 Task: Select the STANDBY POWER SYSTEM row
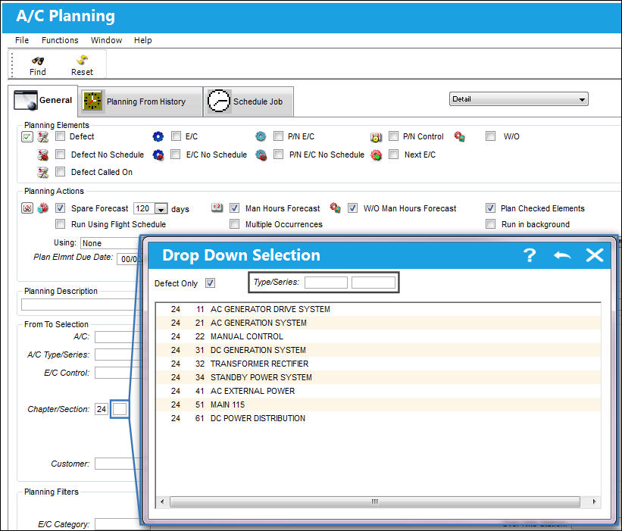[378, 377]
